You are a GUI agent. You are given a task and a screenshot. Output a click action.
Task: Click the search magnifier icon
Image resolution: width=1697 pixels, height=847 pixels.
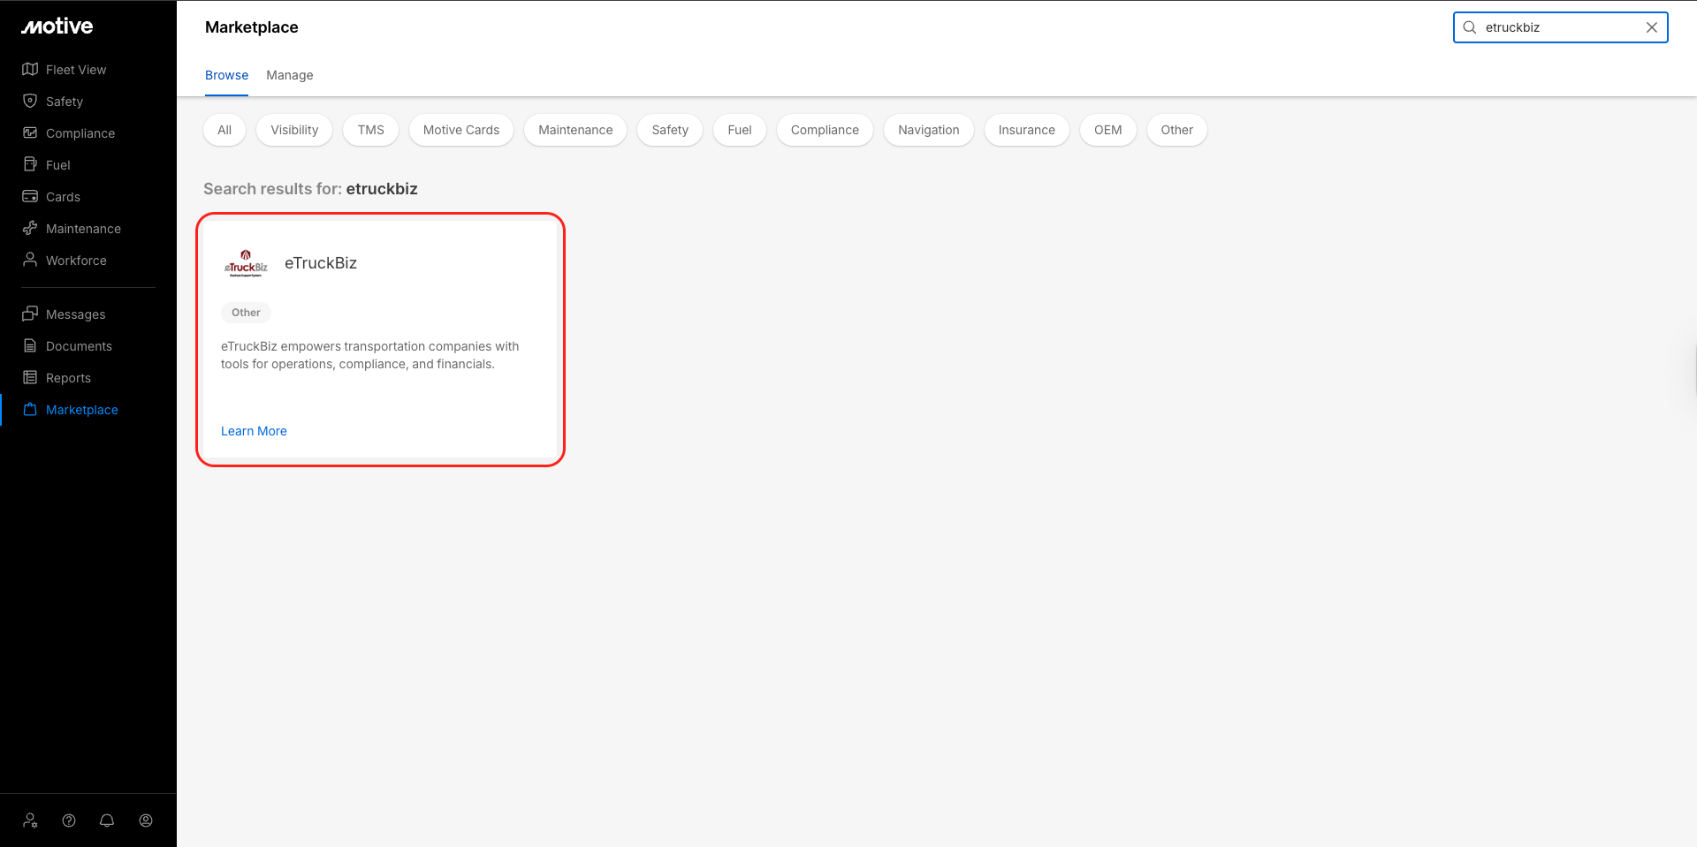pos(1470,27)
